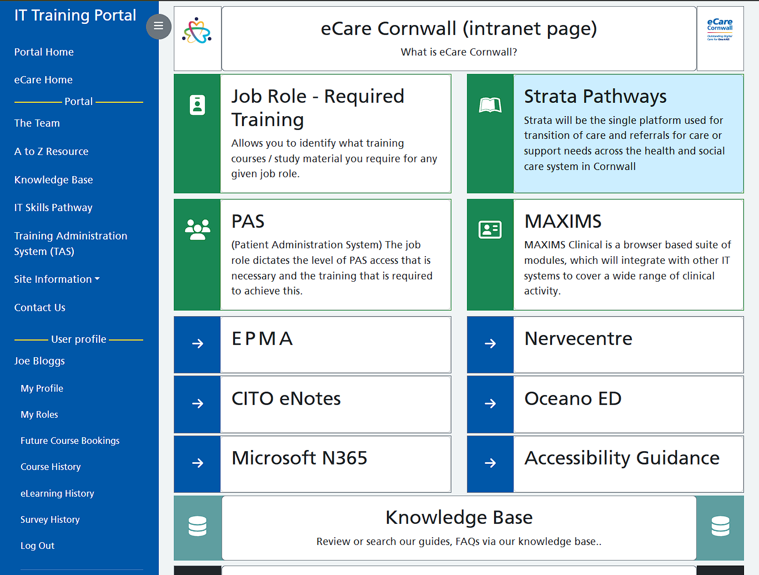Open My Roles
Screen dimensions: 759x575
tap(39, 415)
